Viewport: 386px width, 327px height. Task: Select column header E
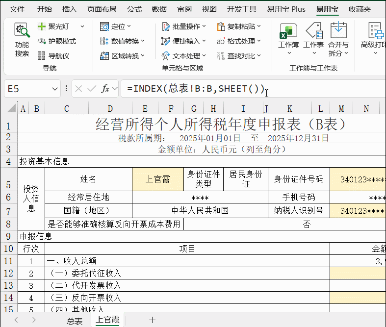tap(145, 108)
